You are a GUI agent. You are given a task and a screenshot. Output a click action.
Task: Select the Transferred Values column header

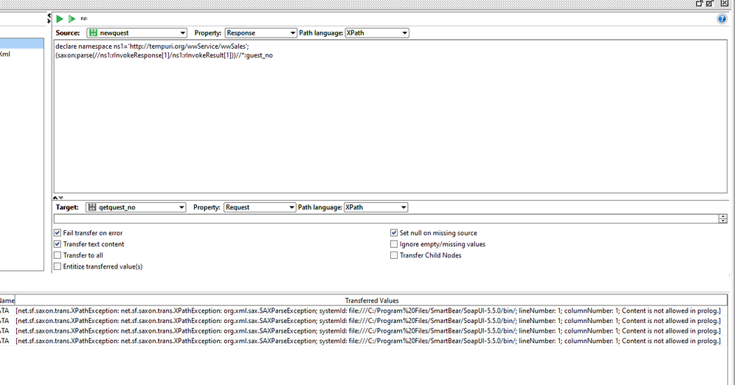[x=371, y=300]
